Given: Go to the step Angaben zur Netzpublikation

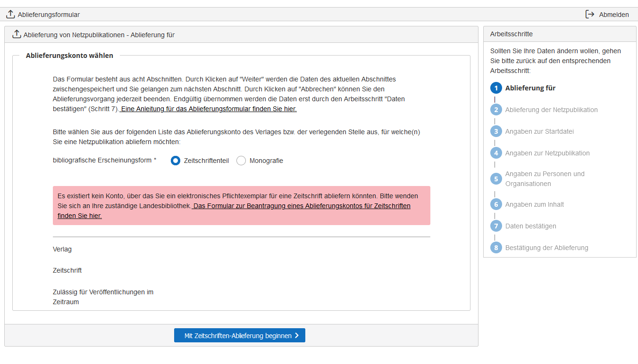Looking at the screenshot, I should 547,153.
